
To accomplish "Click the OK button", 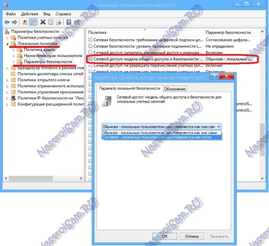I will pyautogui.click(x=165, y=236).
